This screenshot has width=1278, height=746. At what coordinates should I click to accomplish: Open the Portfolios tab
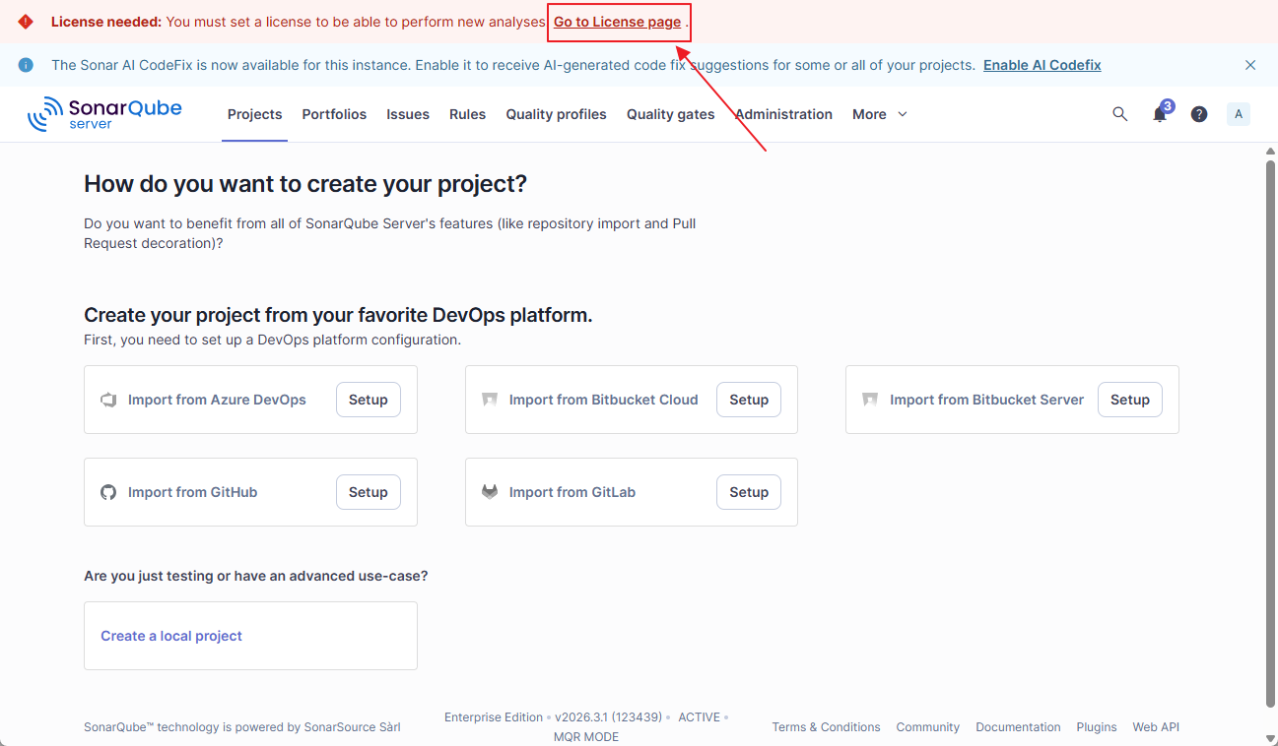pyautogui.click(x=334, y=114)
